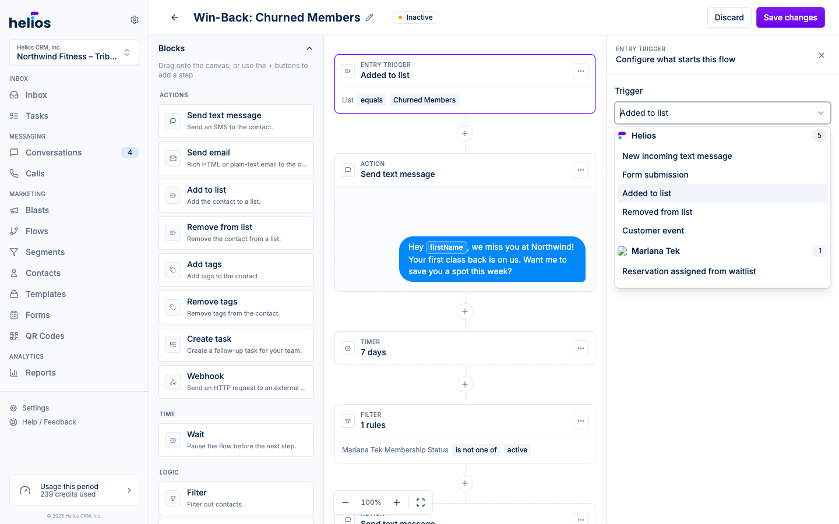Select the Webhook action block

point(236,382)
